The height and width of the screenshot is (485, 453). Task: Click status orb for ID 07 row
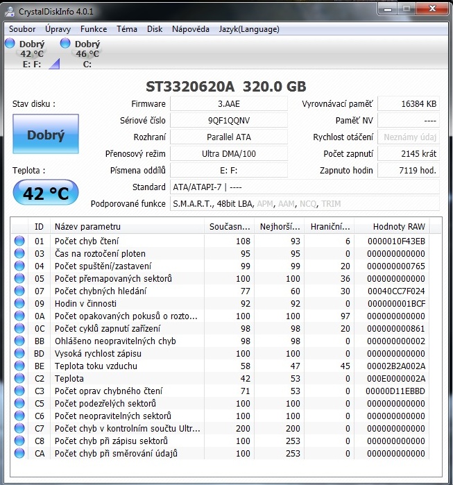(x=19, y=291)
